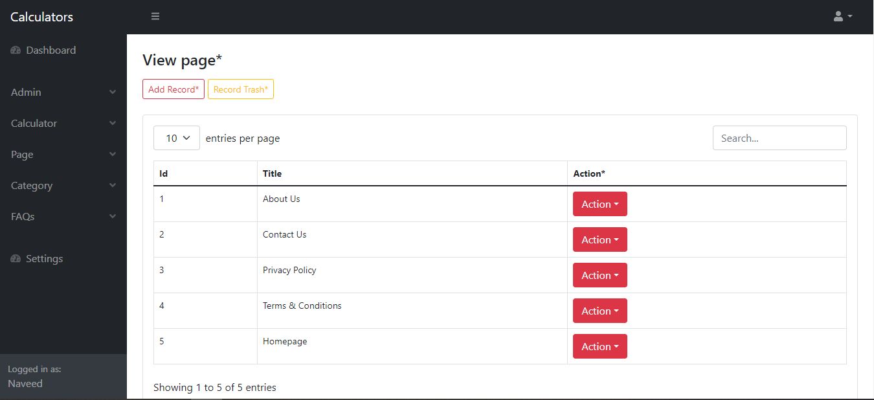Toggle the sidebar hamburger menu icon
The height and width of the screenshot is (400, 874).
click(155, 16)
